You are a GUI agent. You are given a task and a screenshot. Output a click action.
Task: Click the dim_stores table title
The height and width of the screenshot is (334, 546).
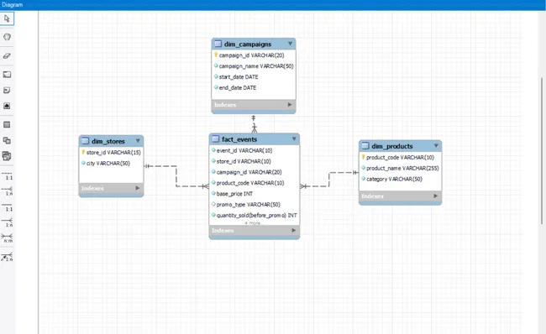[108, 141]
